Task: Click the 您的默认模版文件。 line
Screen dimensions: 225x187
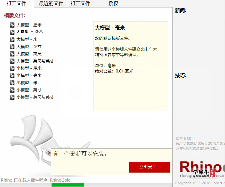Action: tap(113, 38)
